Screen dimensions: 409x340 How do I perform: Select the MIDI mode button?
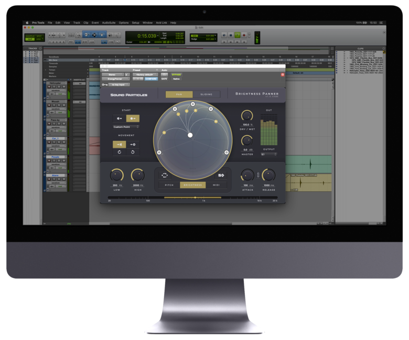pyautogui.click(x=216, y=185)
